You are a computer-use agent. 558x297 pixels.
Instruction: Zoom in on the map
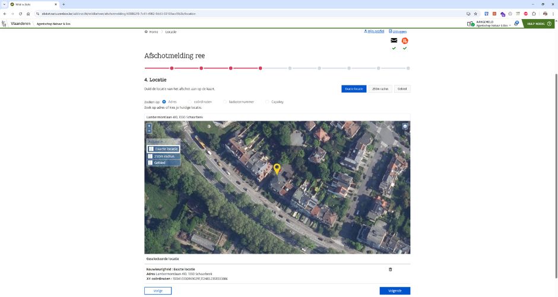tap(149, 126)
